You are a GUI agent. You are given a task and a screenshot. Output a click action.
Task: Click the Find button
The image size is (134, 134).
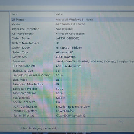[x=121, y=121]
